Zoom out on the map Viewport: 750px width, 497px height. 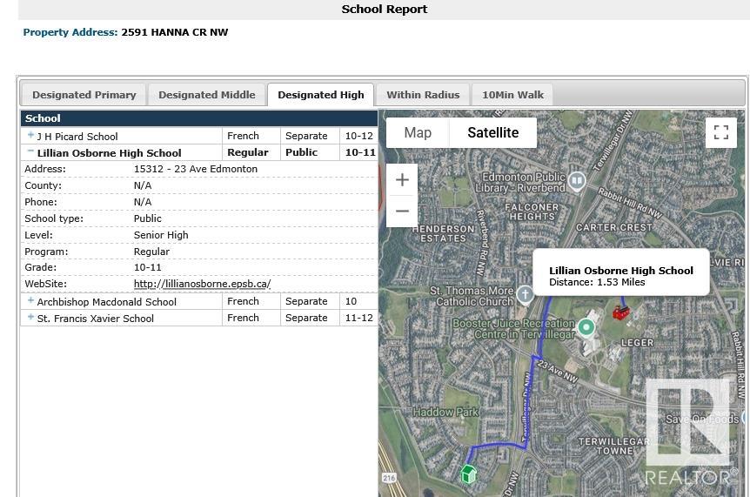[x=402, y=211]
